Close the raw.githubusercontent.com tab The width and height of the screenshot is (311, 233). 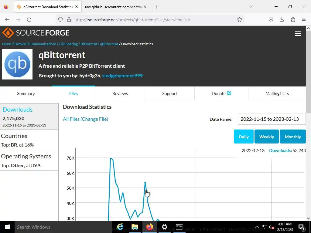tap(145, 7)
